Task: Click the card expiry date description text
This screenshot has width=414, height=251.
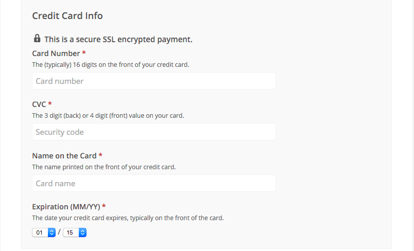Action: click(x=128, y=218)
